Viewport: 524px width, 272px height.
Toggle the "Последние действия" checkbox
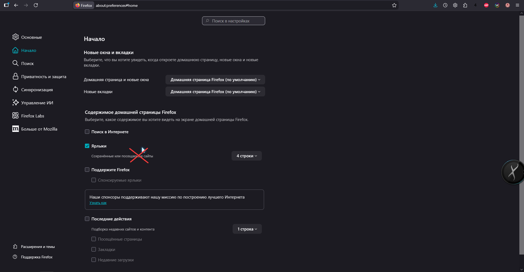coord(87,219)
